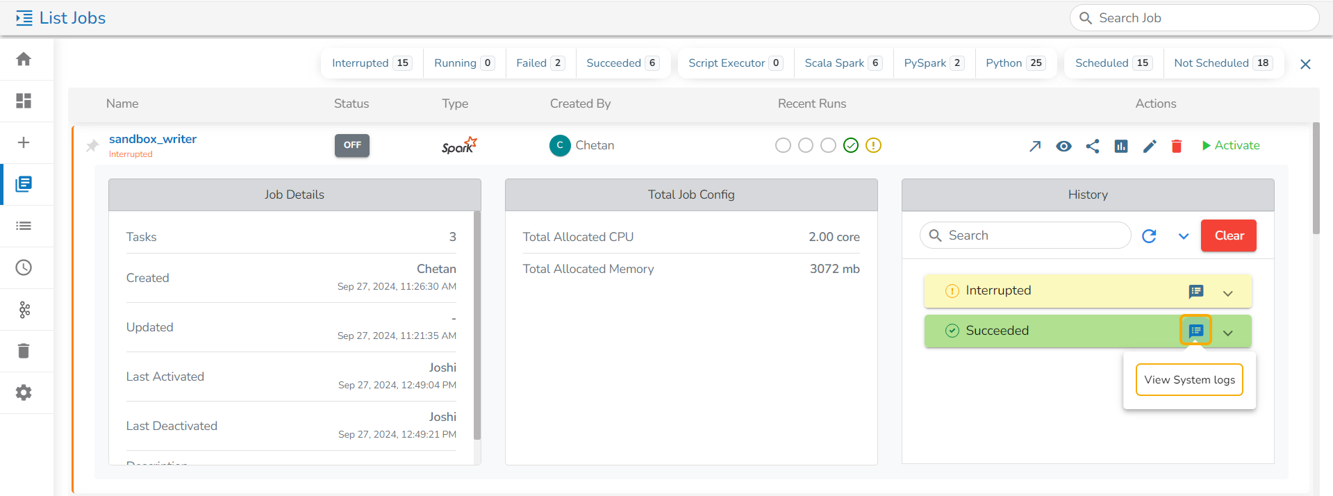Viewport: 1333px width, 496px height.
Task: Open the History filter dropdown arrow
Action: [1184, 236]
